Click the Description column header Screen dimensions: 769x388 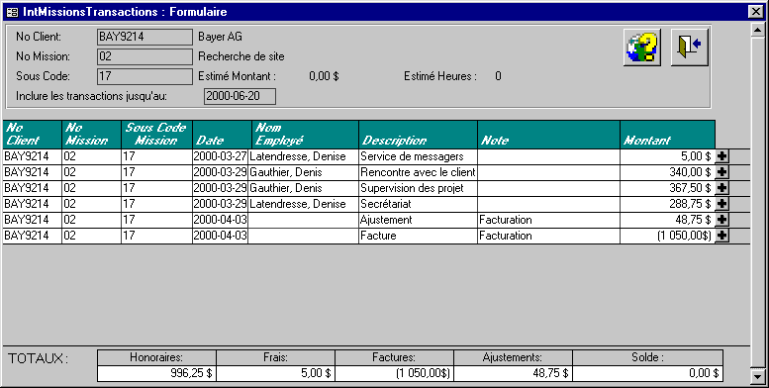(419, 135)
